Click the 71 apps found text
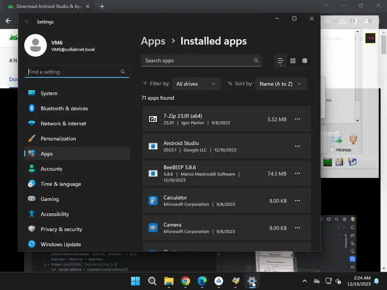The height and width of the screenshot is (290, 387). pyautogui.click(x=158, y=98)
